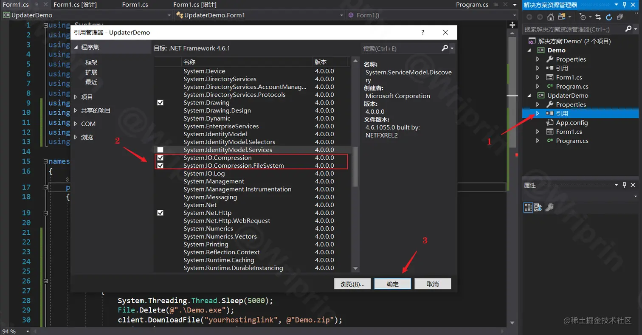
Task: Open Solution Explorer window position dropdown
Action: tap(616, 5)
